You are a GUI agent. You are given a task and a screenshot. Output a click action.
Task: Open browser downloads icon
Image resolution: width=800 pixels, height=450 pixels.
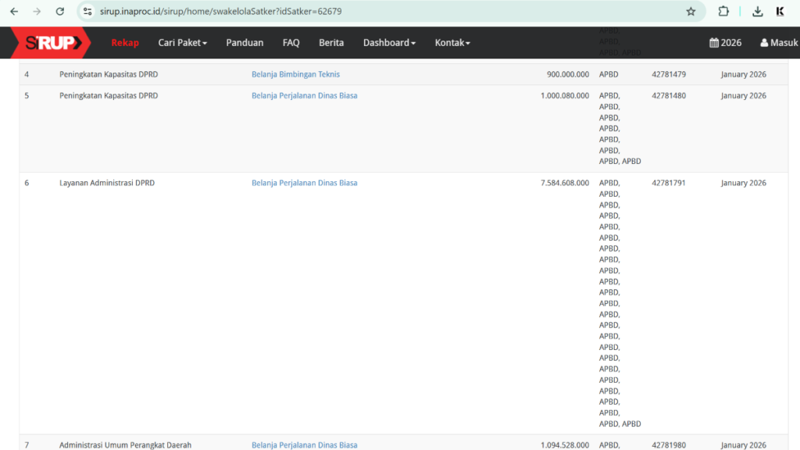point(757,12)
